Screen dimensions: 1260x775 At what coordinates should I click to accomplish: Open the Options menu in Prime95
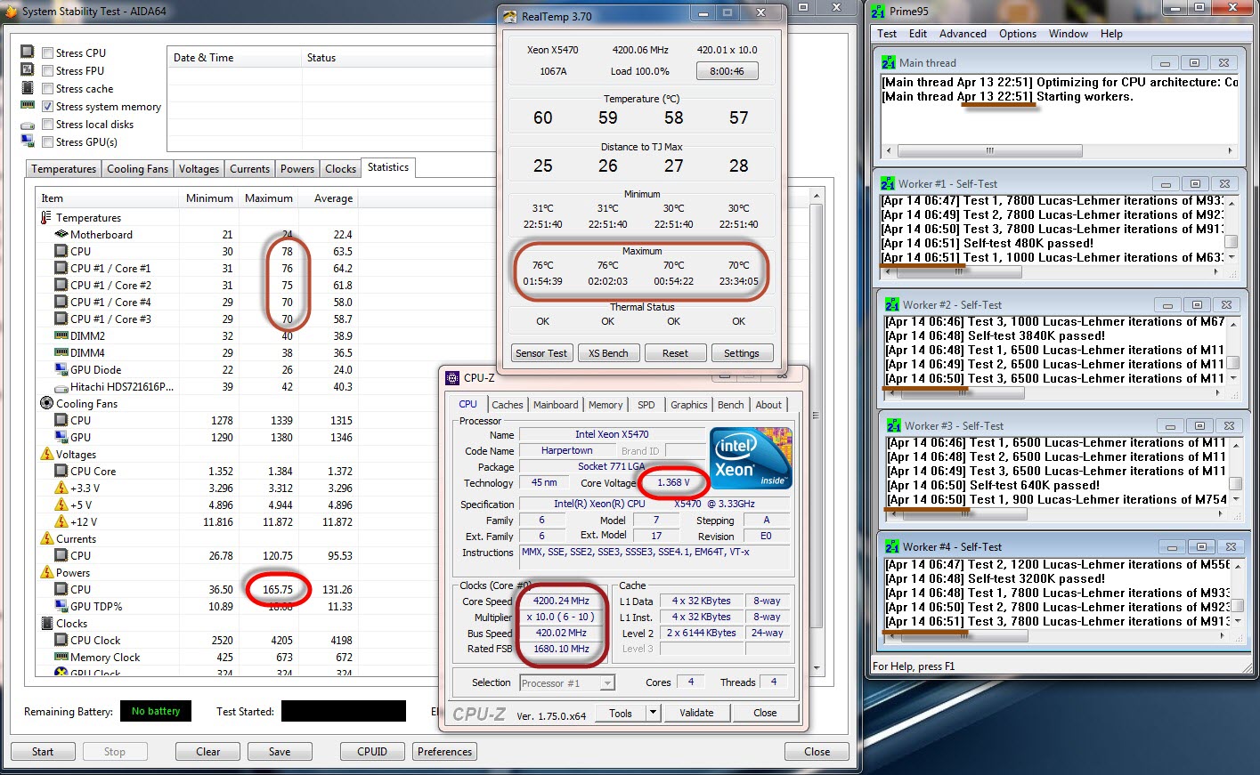click(1018, 34)
